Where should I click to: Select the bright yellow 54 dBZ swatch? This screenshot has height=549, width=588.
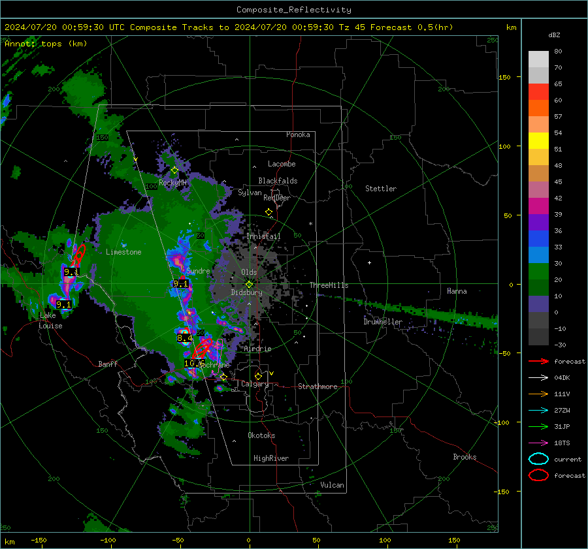pyautogui.click(x=538, y=140)
